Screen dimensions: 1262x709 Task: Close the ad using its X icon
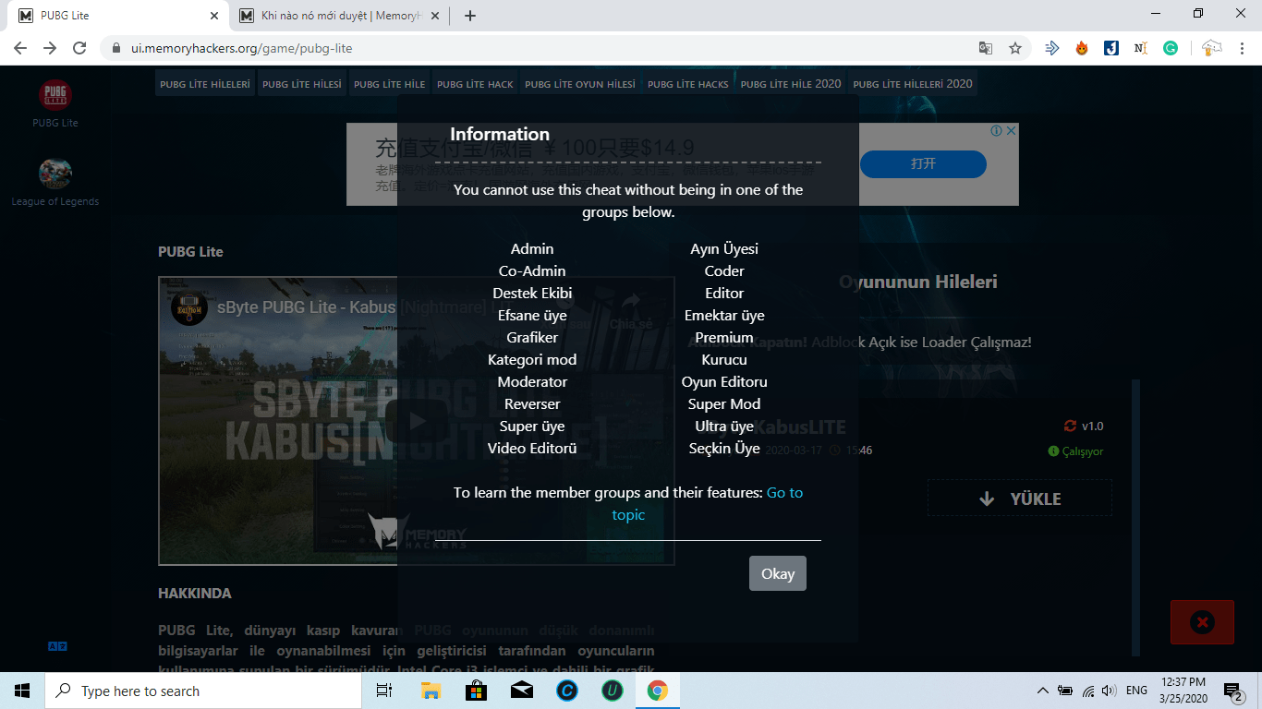click(1012, 131)
